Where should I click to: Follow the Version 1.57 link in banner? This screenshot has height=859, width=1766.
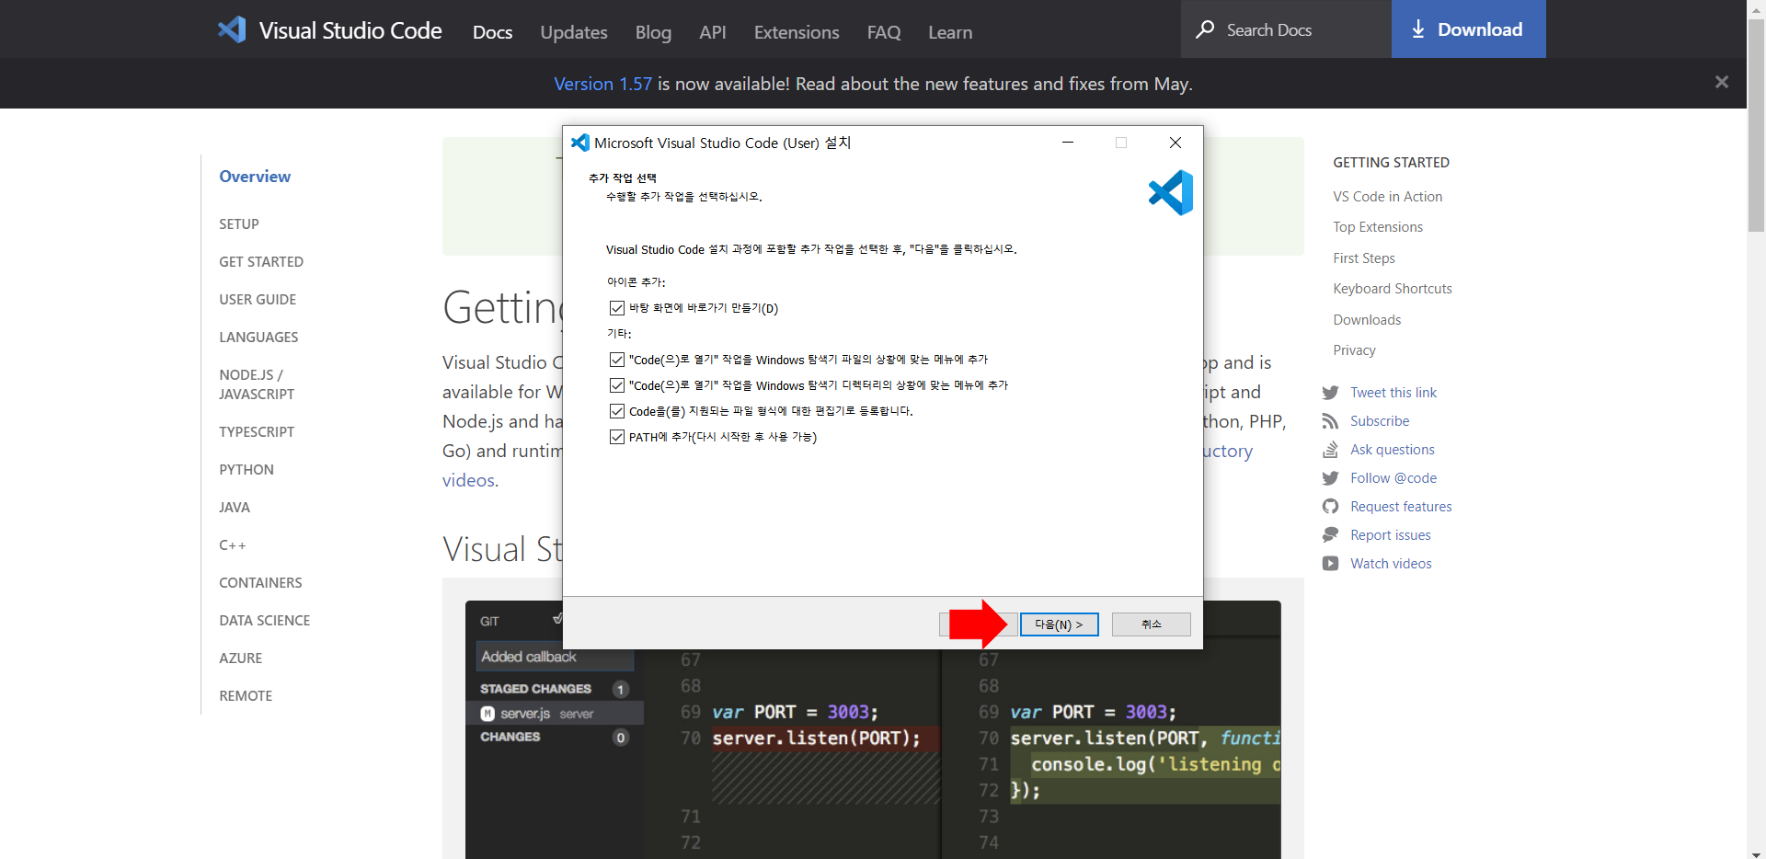coord(602,84)
